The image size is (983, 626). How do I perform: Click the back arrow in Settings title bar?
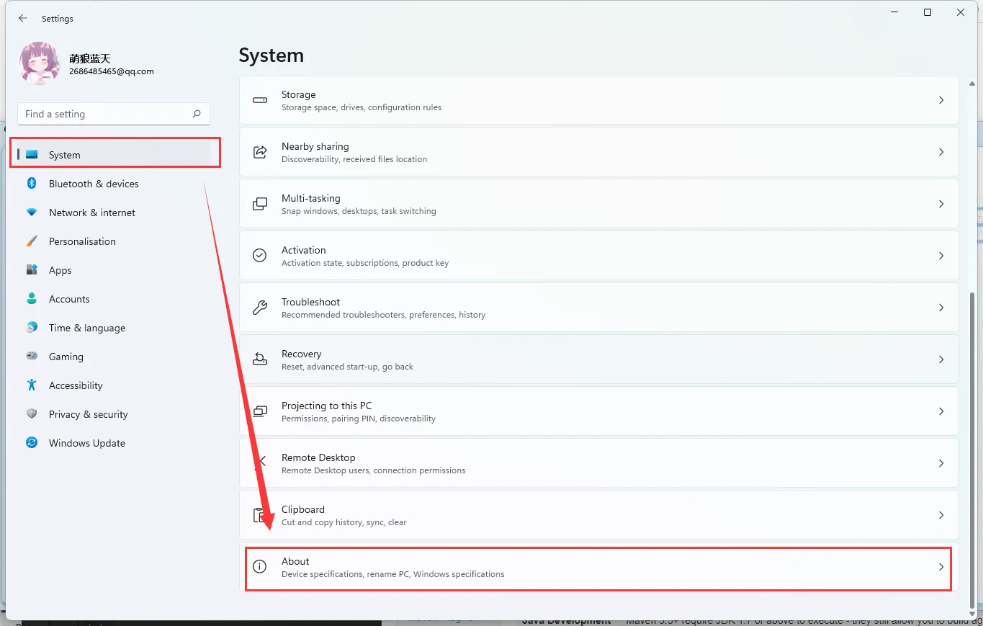[23, 18]
